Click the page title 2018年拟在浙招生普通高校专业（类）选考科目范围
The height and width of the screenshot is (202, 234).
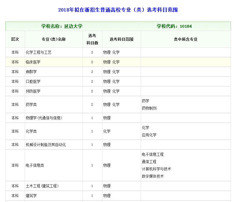click(118, 10)
